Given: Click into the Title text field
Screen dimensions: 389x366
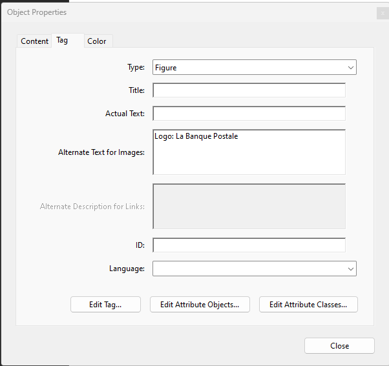Looking at the screenshot, I should [x=249, y=90].
